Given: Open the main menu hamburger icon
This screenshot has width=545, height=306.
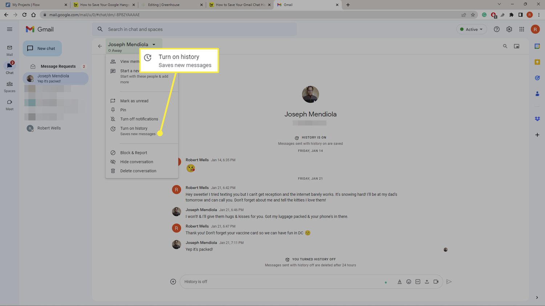Looking at the screenshot, I should coord(10,29).
